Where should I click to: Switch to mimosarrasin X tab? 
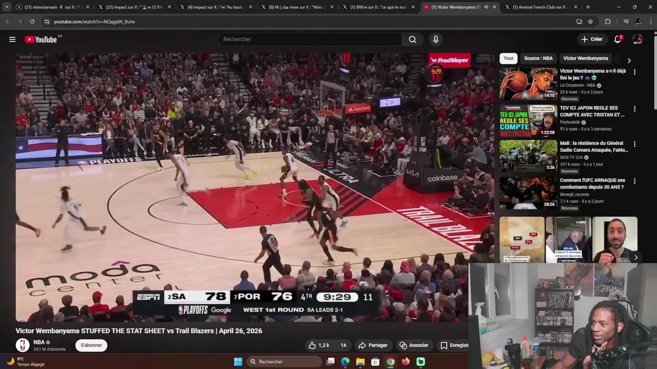pos(53,7)
